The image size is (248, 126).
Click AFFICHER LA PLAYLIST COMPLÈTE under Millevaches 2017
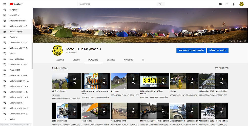coord(213,95)
